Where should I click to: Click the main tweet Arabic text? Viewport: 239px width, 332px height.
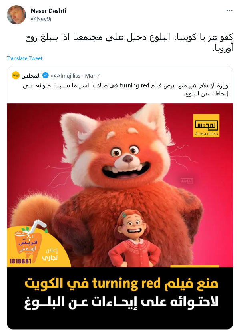[x=129, y=42]
